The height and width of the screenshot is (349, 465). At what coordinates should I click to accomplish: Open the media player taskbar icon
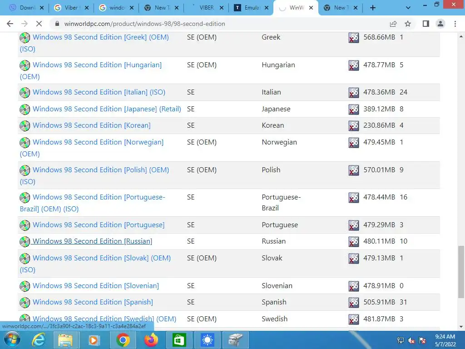[94, 340]
